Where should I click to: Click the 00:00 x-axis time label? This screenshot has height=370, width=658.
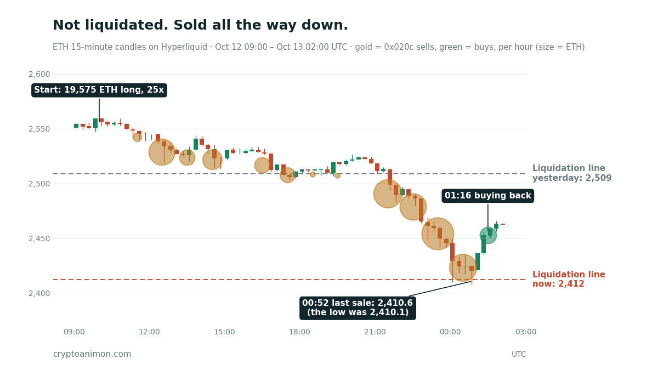pos(450,332)
